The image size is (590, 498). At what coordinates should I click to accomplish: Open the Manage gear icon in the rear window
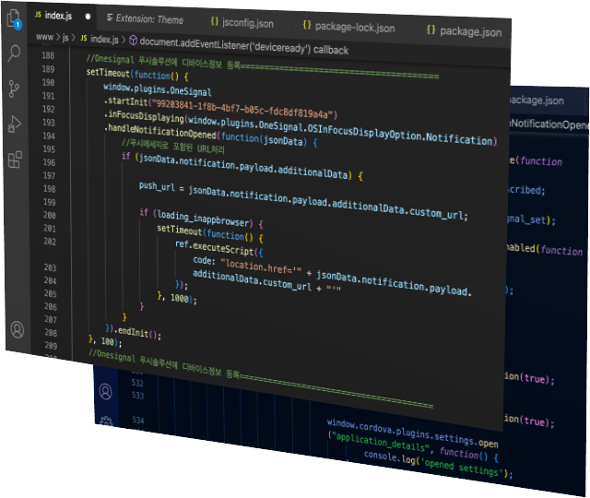pyautogui.click(x=107, y=422)
